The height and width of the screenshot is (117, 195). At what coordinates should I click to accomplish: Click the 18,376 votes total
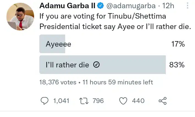click(57, 82)
